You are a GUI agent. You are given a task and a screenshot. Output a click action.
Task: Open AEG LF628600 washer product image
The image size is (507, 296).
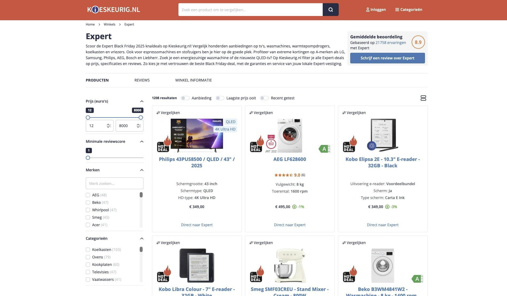coord(290,135)
